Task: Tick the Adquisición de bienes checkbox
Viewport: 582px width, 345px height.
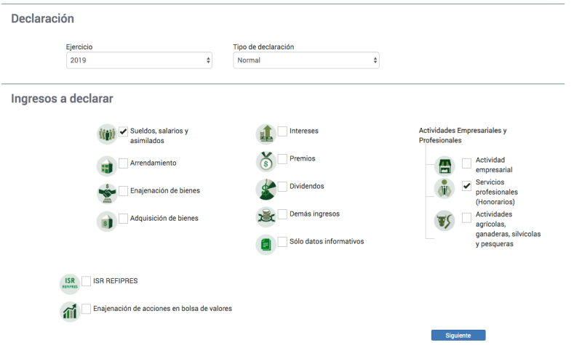Action: click(123, 219)
